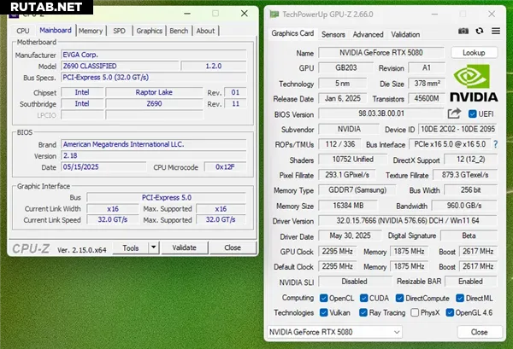Click the 960.0 GB/s bandwidth value
Screen dimensions: 513x349
pyautogui.click(x=464, y=206)
